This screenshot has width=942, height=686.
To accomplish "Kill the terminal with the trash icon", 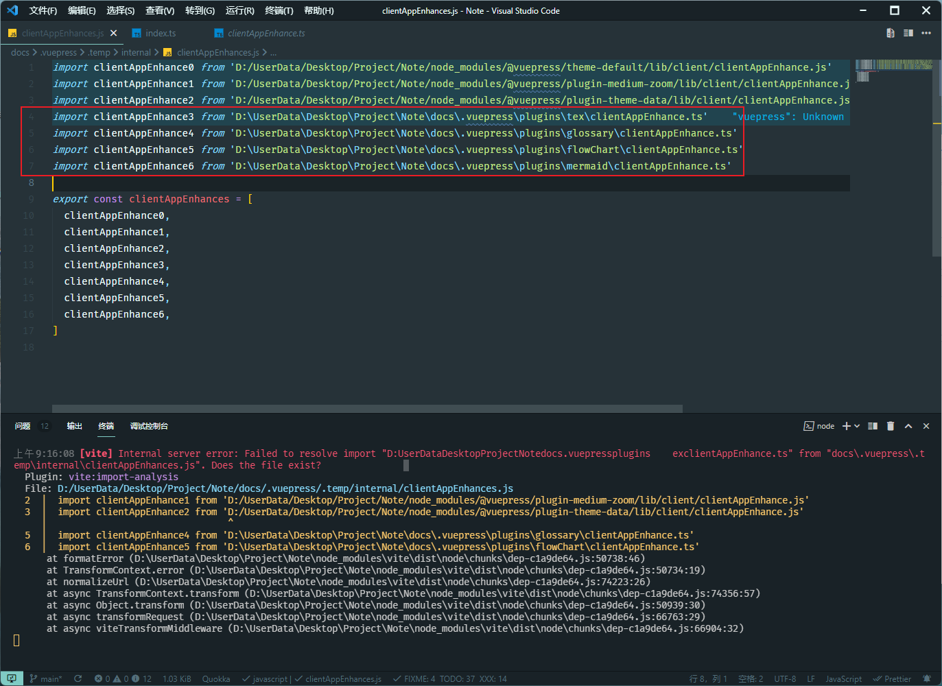I will click(x=890, y=426).
